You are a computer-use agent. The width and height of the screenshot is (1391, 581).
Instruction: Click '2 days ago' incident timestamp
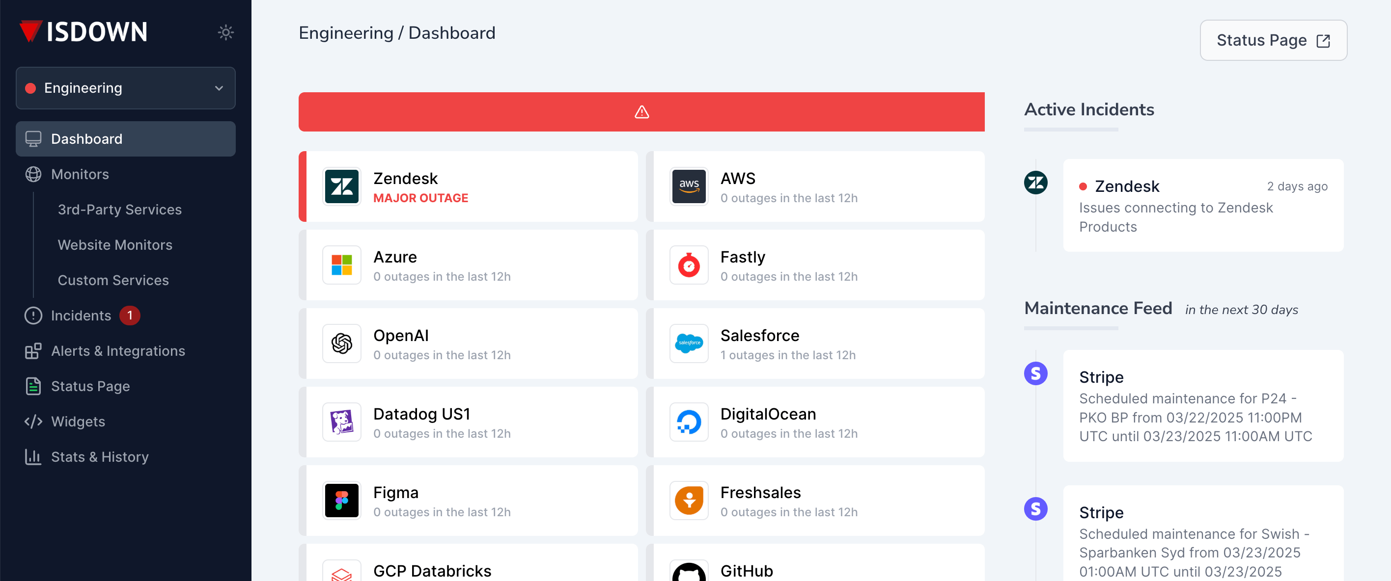tap(1297, 186)
